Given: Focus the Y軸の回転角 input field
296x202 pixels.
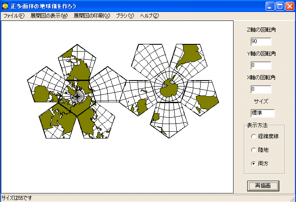Looking at the screenshot, I should click(x=261, y=66).
